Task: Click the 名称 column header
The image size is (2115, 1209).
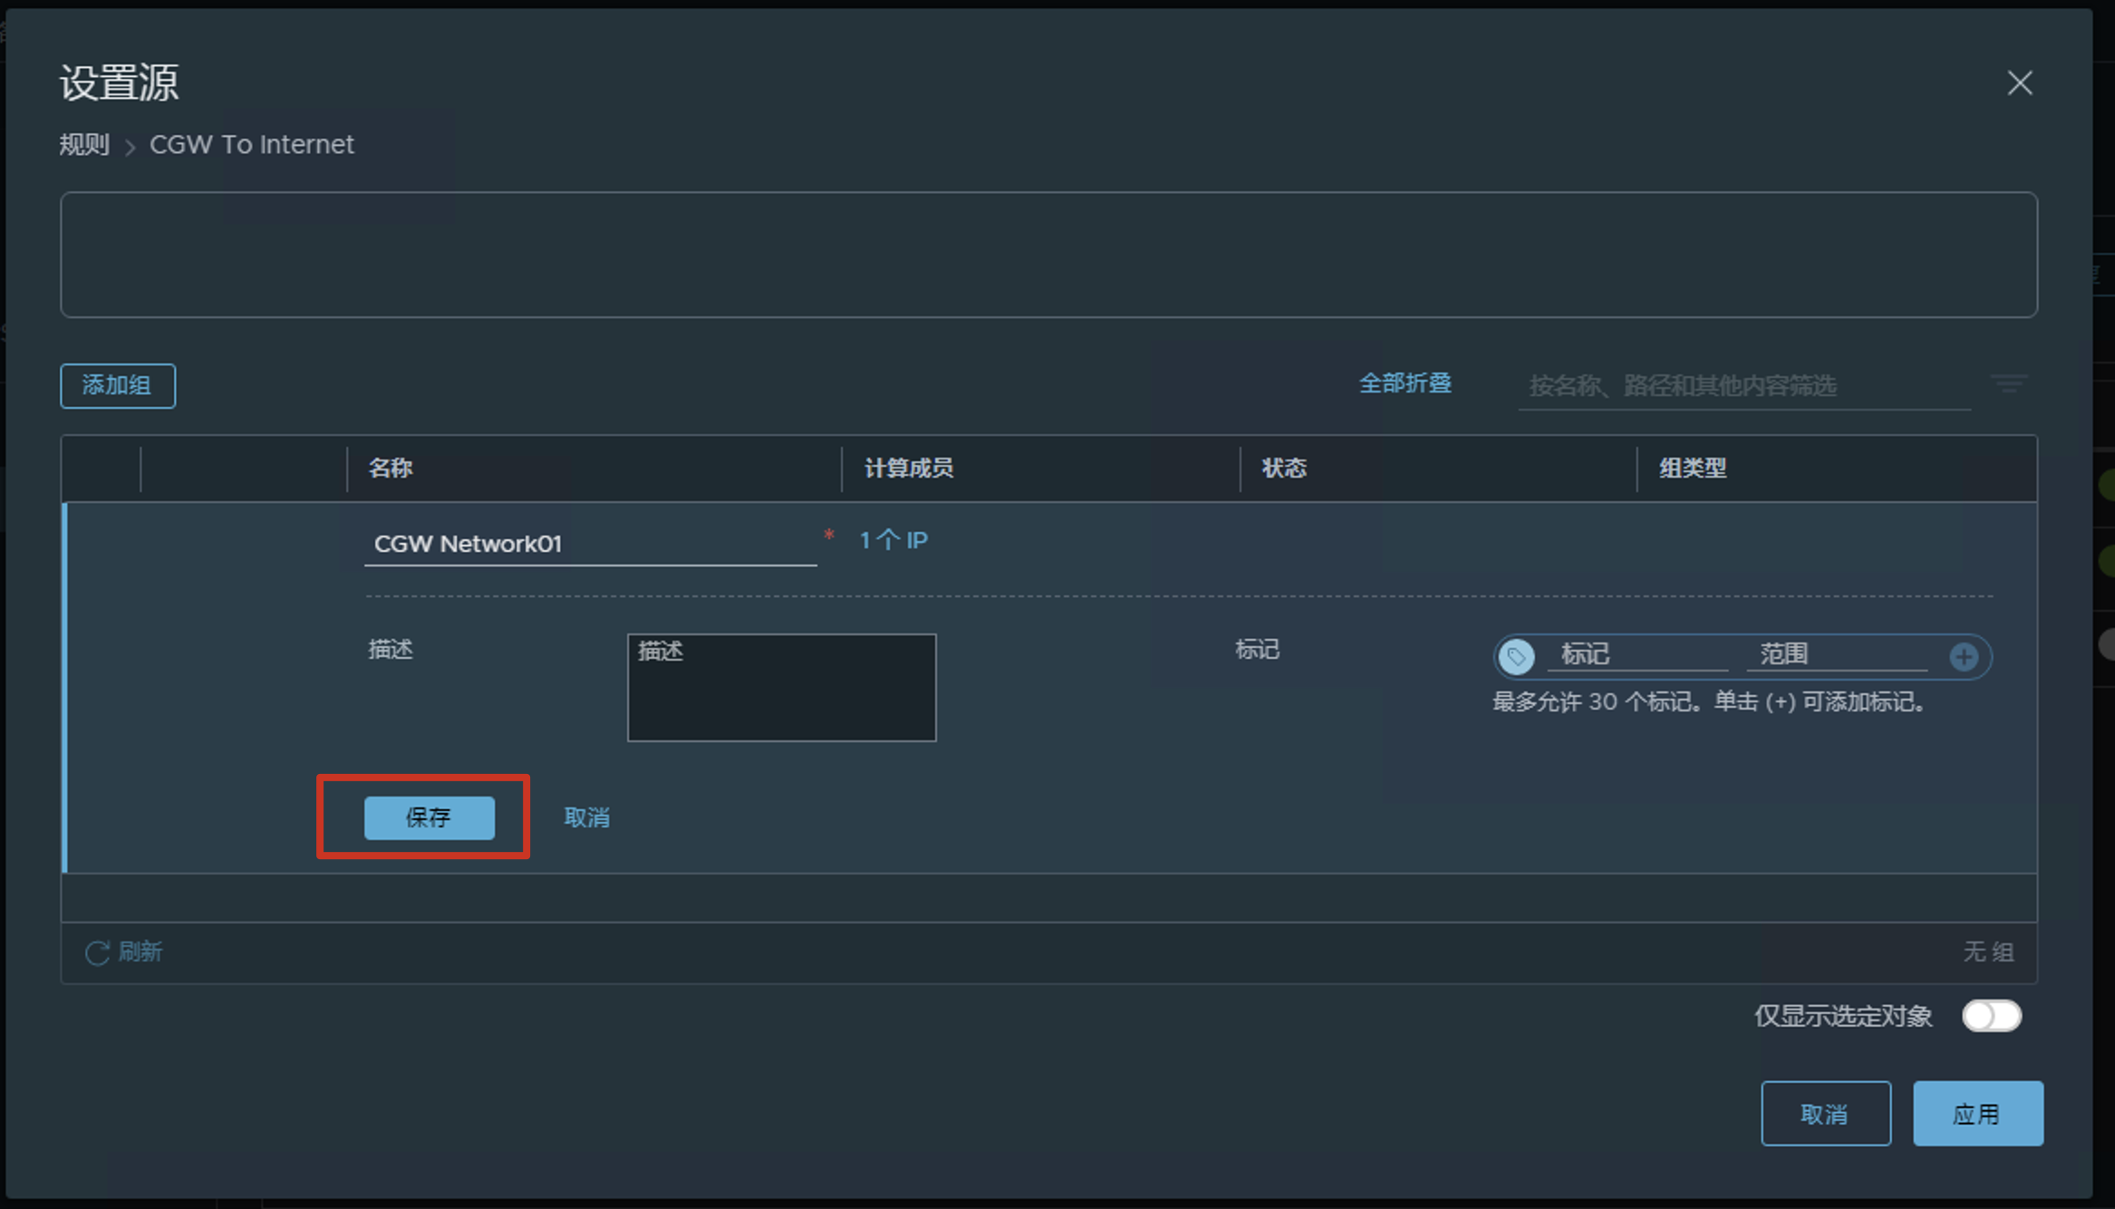Action: 391,468
